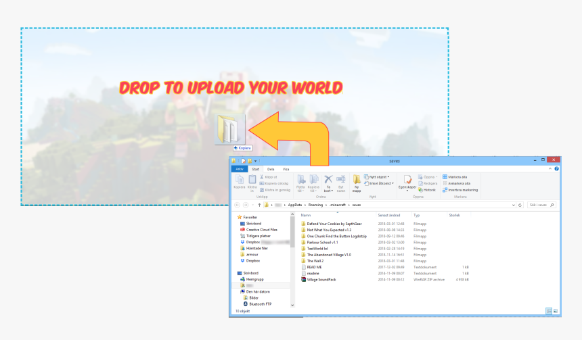
Task: Click navigation pane scroll down arrow
Action: tap(292, 305)
